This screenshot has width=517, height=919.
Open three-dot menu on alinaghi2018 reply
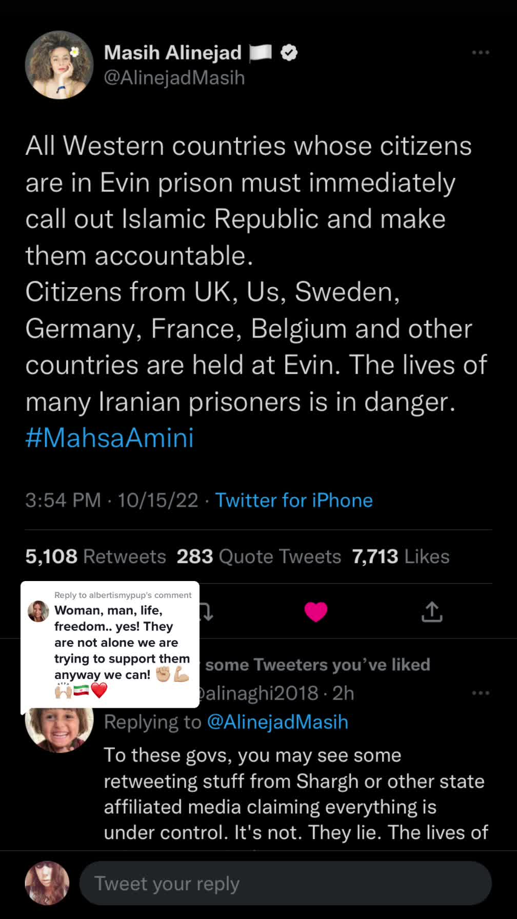tap(481, 693)
